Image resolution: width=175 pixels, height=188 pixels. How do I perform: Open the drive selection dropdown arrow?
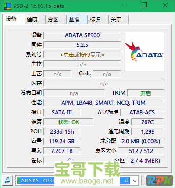[135, 181]
